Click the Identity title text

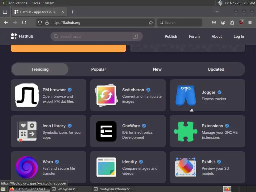click(x=129, y=162)
